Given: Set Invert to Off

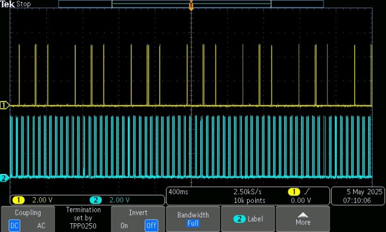Looking at the screenshot, I should coord(151,226).
